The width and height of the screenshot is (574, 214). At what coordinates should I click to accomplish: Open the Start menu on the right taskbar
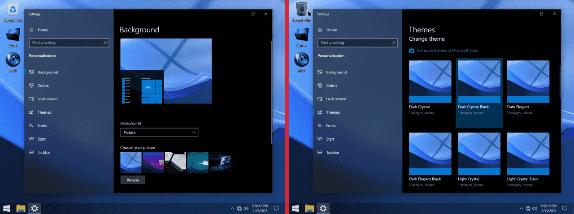(x=296, y=208)
